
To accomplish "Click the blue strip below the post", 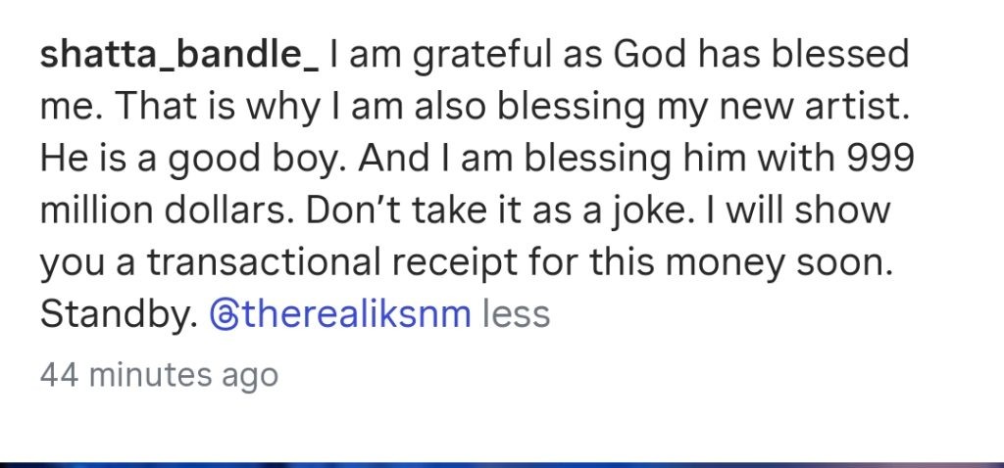I will (x=502, y=464).
